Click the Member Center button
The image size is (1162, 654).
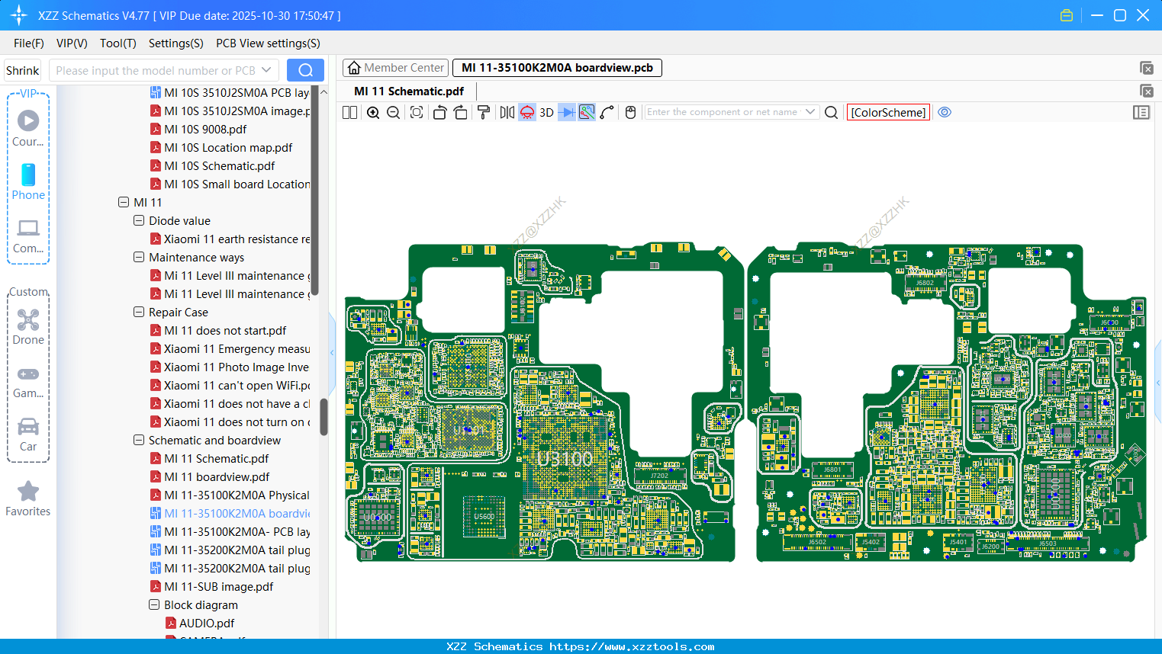tap(395, 67)
